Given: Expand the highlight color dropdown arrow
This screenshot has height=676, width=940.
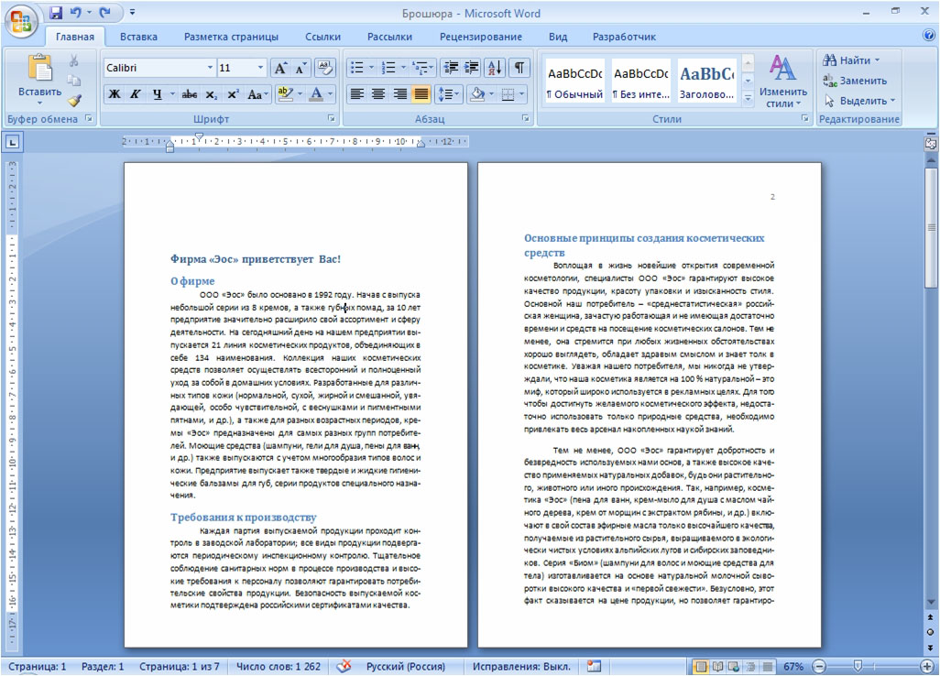Looking at the screenshot, I should [x=300, y=94].
